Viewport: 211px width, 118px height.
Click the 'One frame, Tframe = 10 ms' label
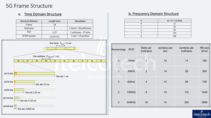point(61,43)
